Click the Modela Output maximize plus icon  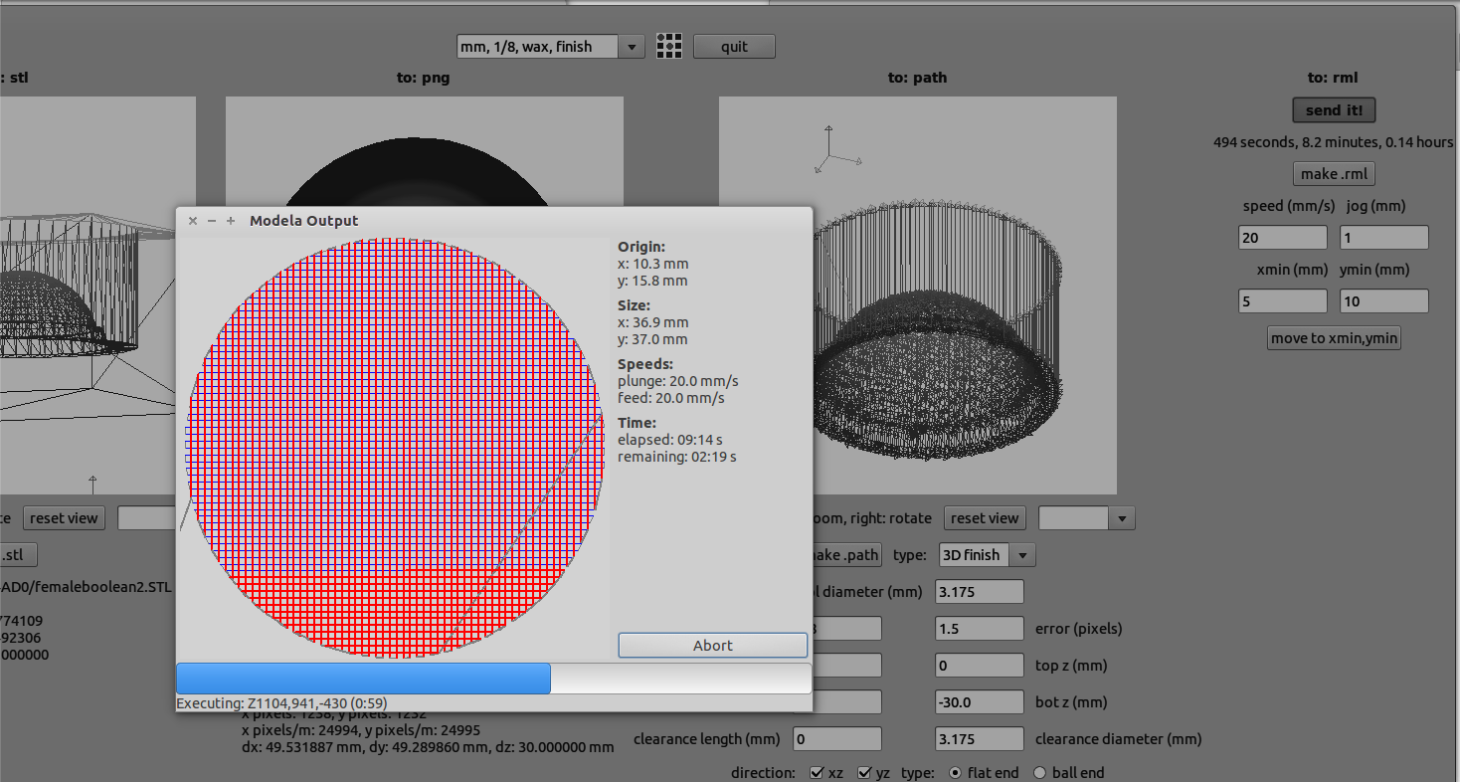(231, 221)
